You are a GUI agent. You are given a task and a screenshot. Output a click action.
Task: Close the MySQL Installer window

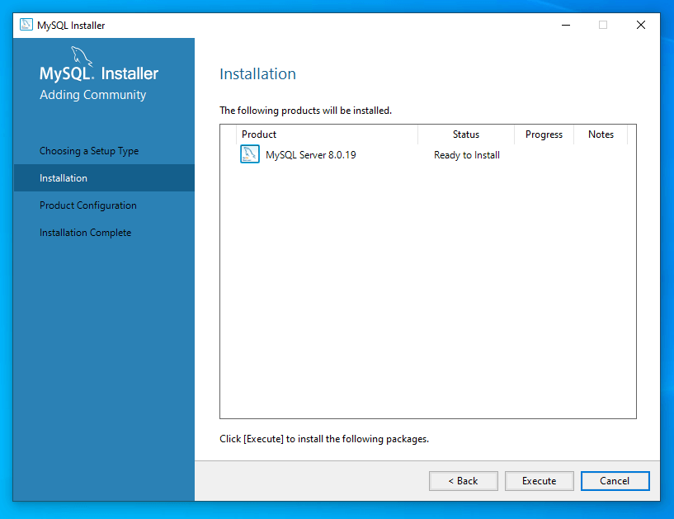click(641, 25)
